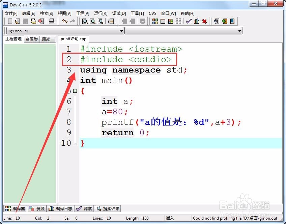Click the red X delete profiling icon

pos(204,21)
